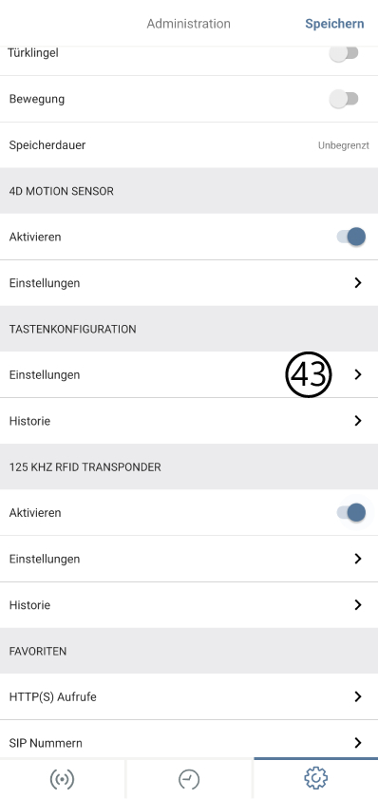Click chevron beside Historie under Tastenkonfiguration

click(358, 420)
